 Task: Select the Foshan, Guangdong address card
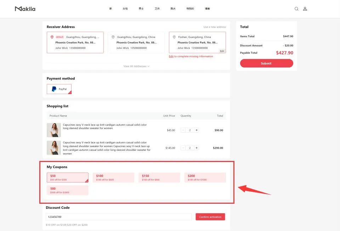[197, 42]
